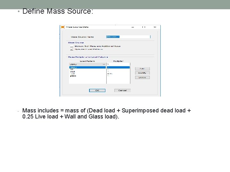Click the 'Define Mass Source:' slide heading
The width and height of the screenshot is (230, 172).
[58, 11]
